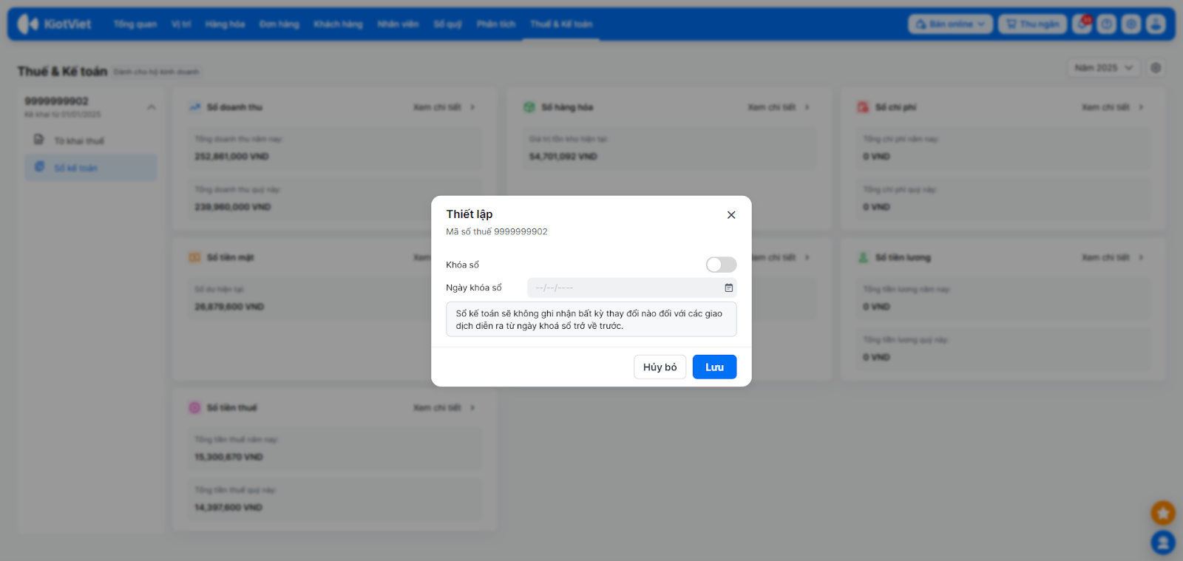The height and width of the screenshot is (561, 1183).
Task: Collapse the 9999999902 tax code section
Action: point(151,107)
